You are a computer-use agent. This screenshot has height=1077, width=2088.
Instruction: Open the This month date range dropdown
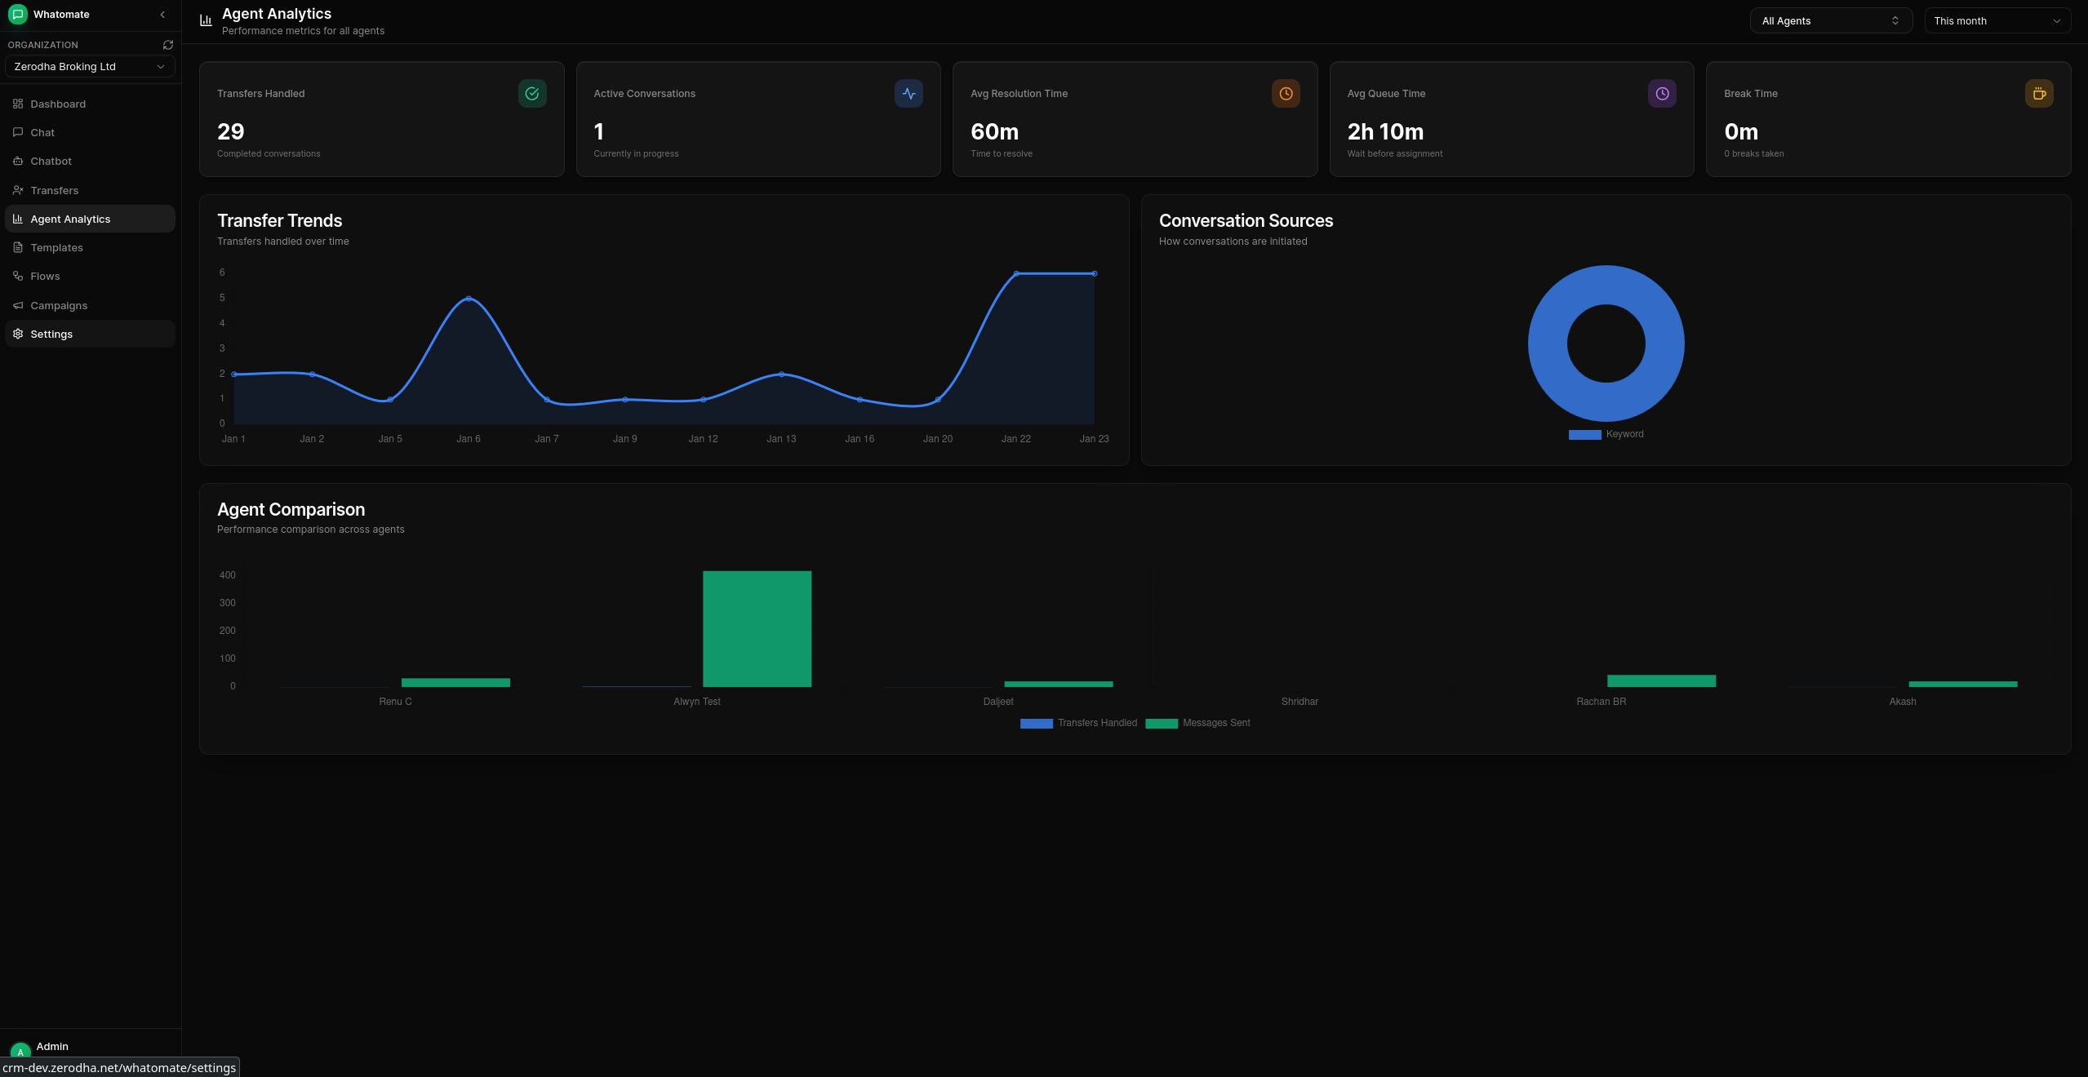[x=1998, y=20]
